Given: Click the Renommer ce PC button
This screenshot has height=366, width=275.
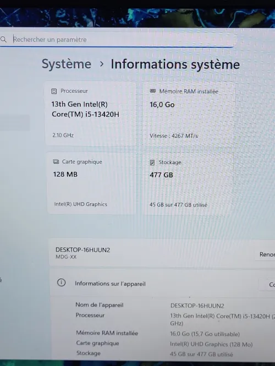Looking at the screenshot, I should click(265, 254).
